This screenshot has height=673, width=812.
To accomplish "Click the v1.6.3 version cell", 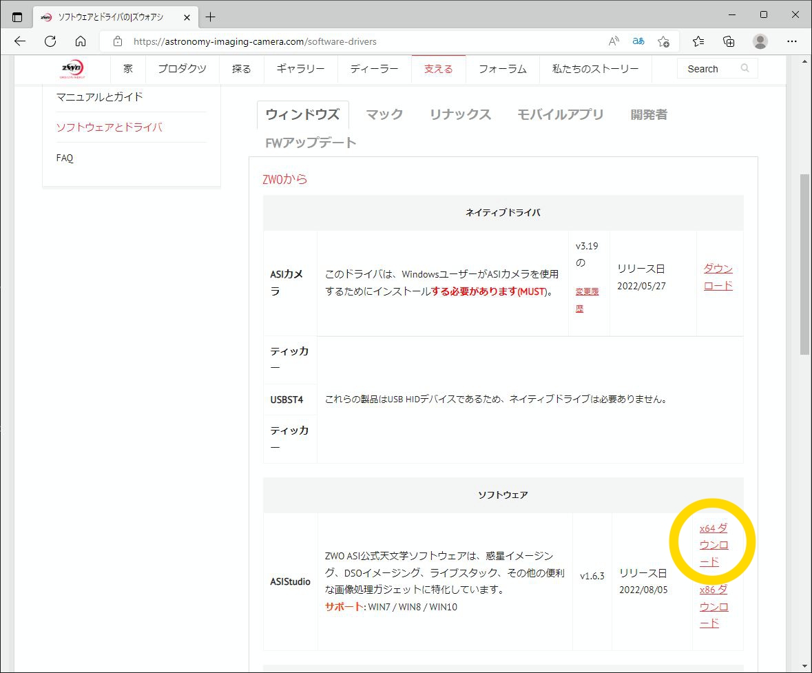I will (592, 576).
